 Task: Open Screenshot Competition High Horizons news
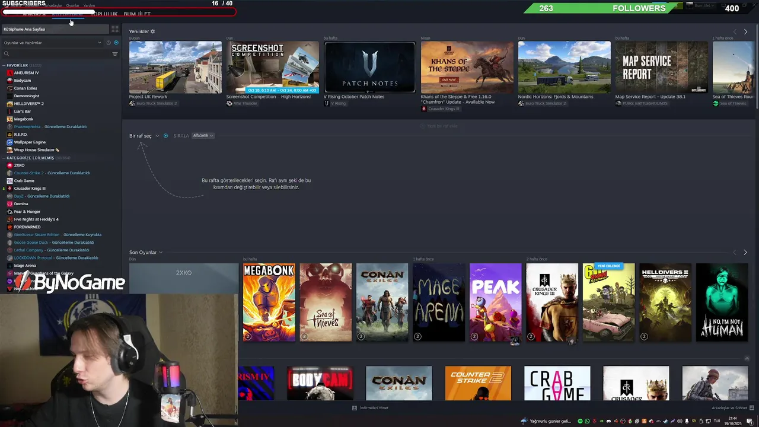click(273, 67)
